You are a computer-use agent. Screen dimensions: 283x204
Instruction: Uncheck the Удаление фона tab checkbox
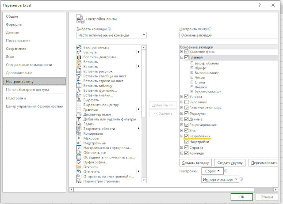187,52
